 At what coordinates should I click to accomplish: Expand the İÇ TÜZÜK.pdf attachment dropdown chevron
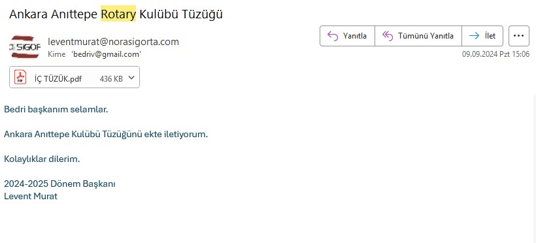131,78
